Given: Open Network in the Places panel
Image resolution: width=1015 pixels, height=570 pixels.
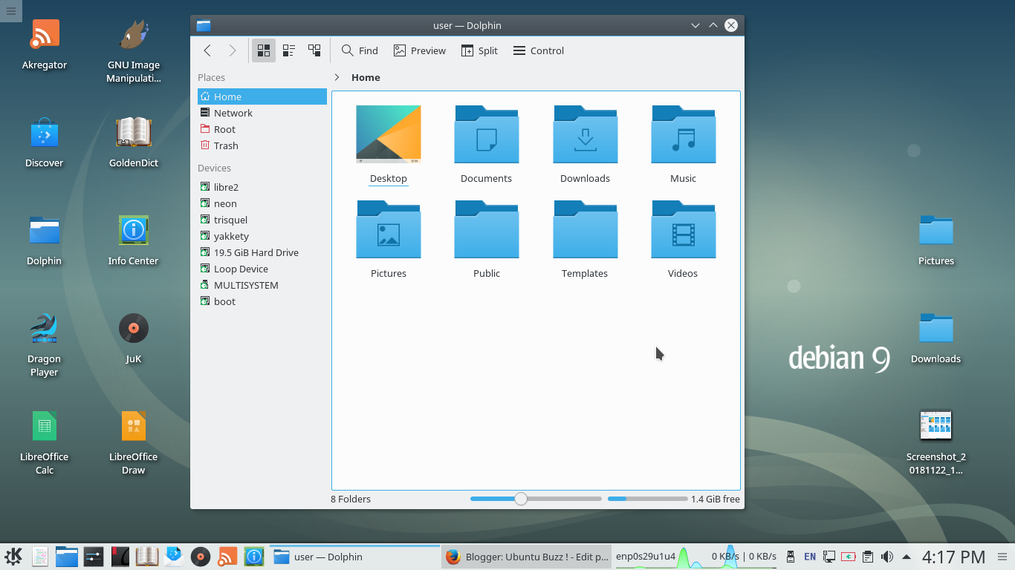Looking at the screenshot, I should tap(232, 112).
